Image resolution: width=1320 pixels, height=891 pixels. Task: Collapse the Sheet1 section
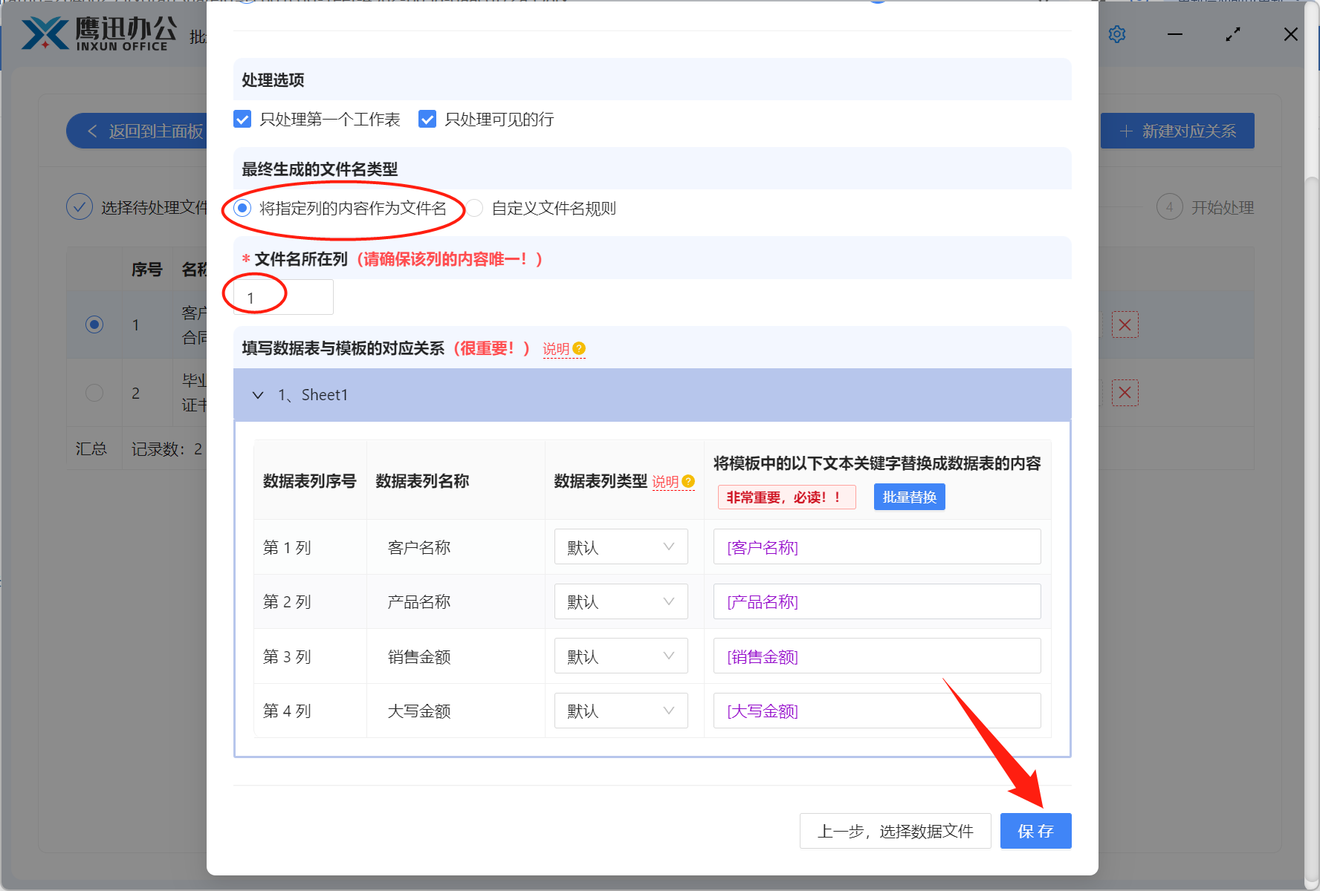click(x=258, y=395)
